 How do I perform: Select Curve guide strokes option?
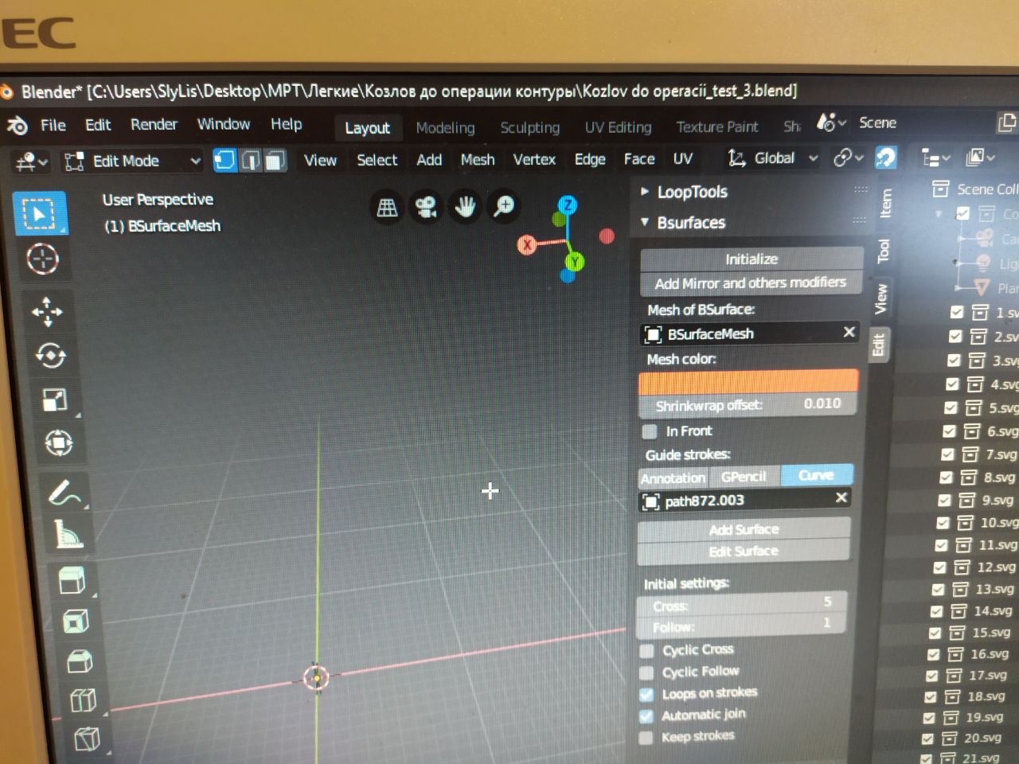[x=816, y=475]
